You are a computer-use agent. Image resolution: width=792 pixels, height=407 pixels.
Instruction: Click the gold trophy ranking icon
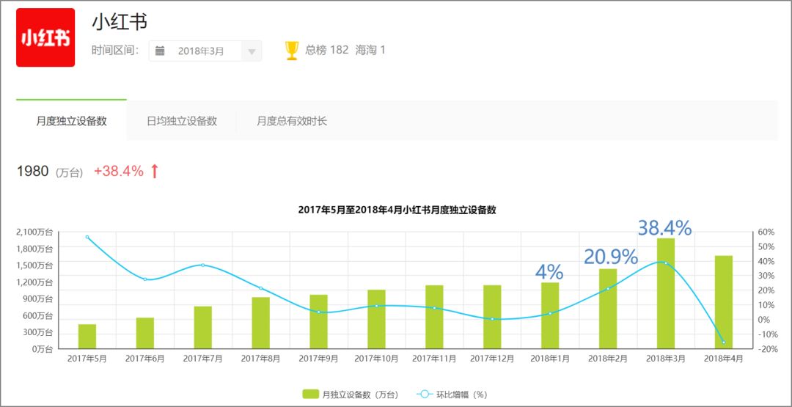coord(292,51)
